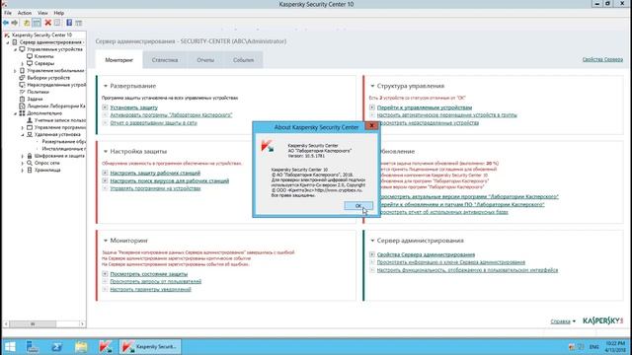The image size is (632, 355).
Task: Click OK in the About dialog
Action: click(357, 206)
